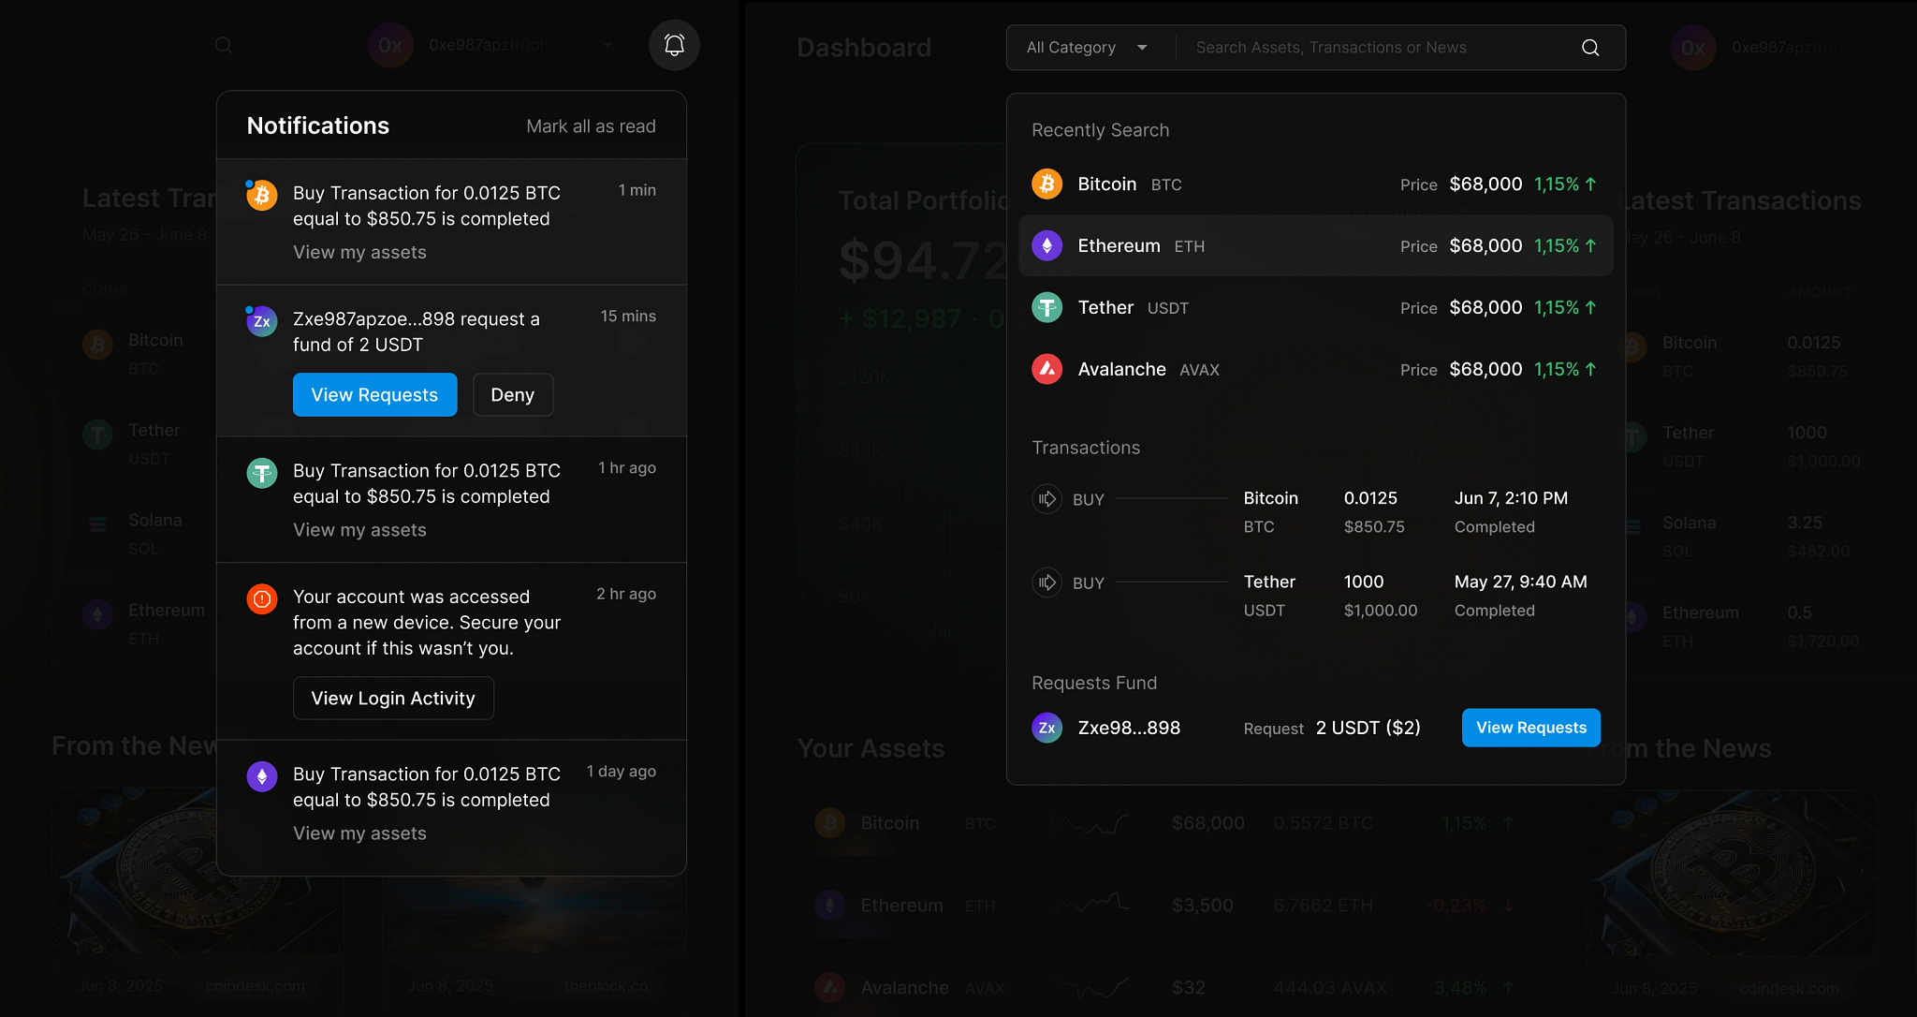Viewport: 1917px width, 1017px height.
Task: Expand the wallet address menu next to 0xe987apztr0ph
Action: tap(607, 45)
